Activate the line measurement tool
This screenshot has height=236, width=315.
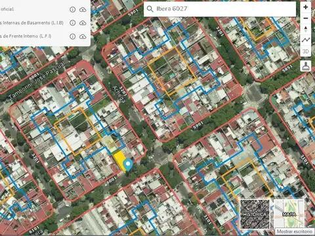(306, 40)
